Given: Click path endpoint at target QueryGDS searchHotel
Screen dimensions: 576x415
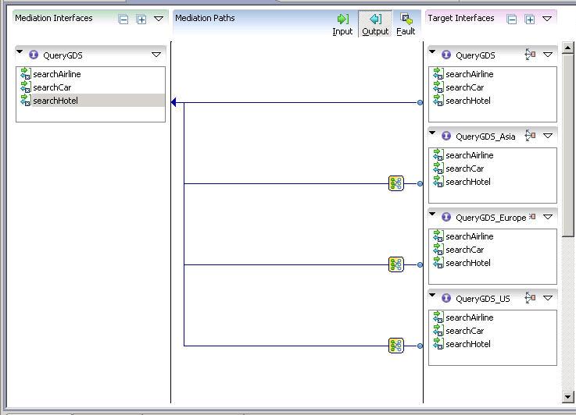Looking at the screenshot, I should point(420,103).
